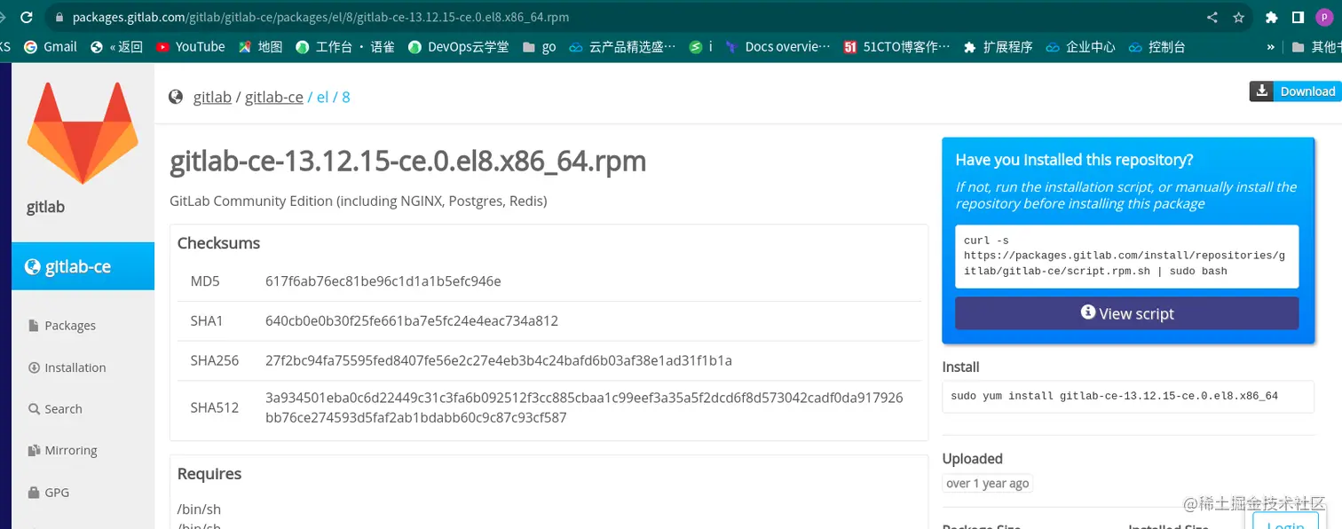The height and width of the screenshot is (529, 1342).
Task: Open the 企业中心 bookmark
Action: coord(1081,47)
